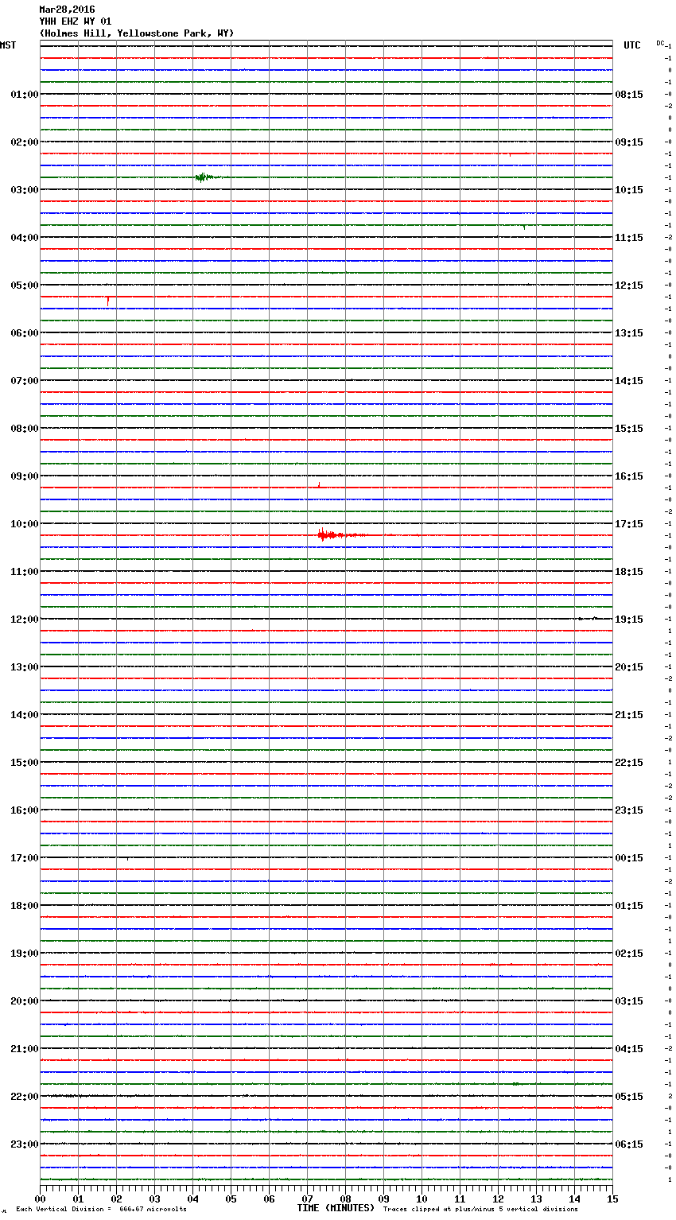This screenshot has height=1220, width=676.
Task: Click the MST timezone label
Action: (8, 45)
